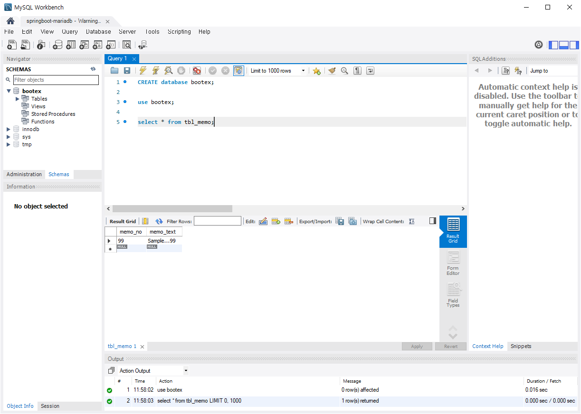Toggle wrap cell content in the result grid
Viewport: 581px width, 414px height.
tap(412, 221)
